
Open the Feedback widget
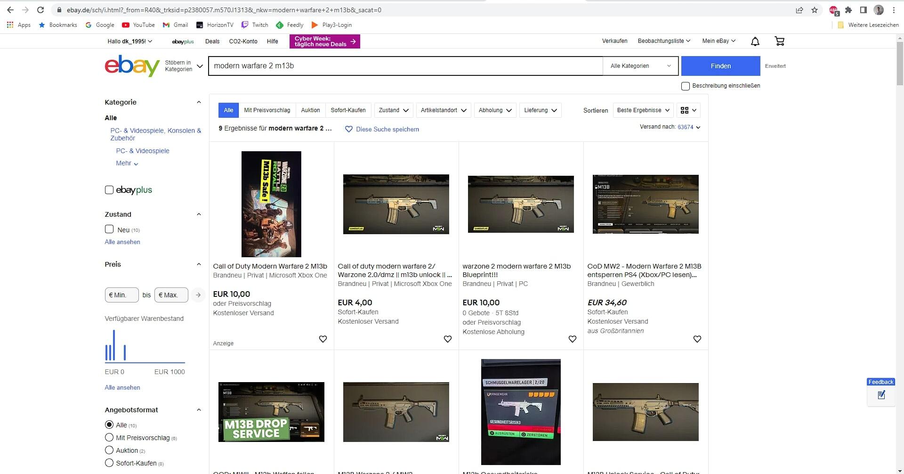(881, 391)
